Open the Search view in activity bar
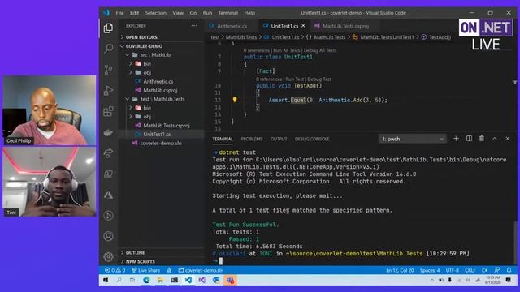Viewport: 520px width, 292px height. 108,49
